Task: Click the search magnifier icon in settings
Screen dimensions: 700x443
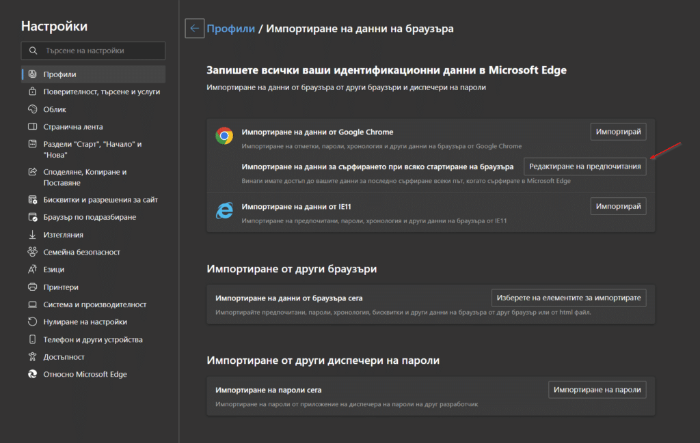Action: click(x=33, y=51)
